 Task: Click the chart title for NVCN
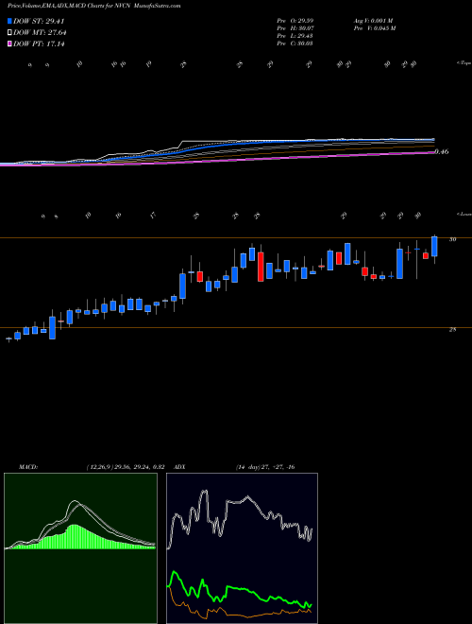(93, 7)
